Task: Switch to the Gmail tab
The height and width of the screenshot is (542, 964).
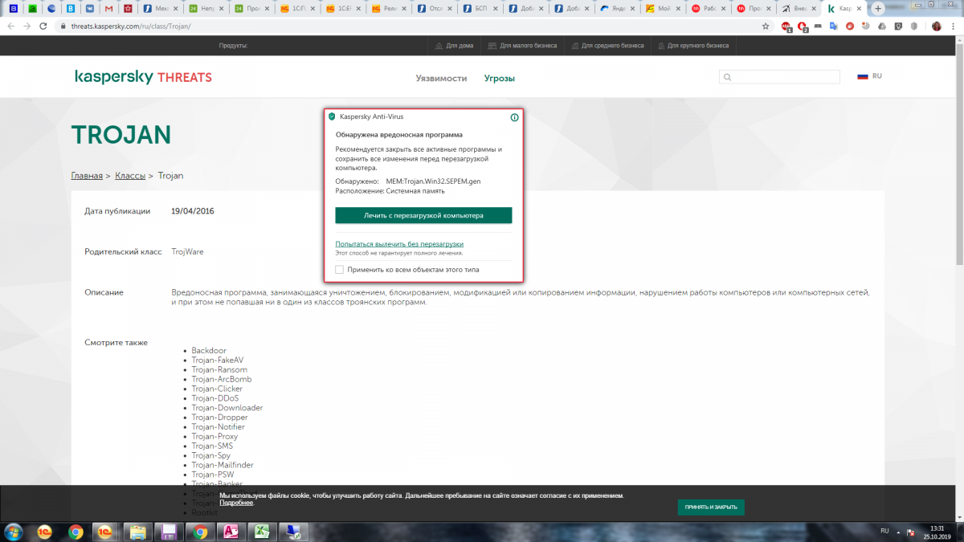Action: [108, 8]
